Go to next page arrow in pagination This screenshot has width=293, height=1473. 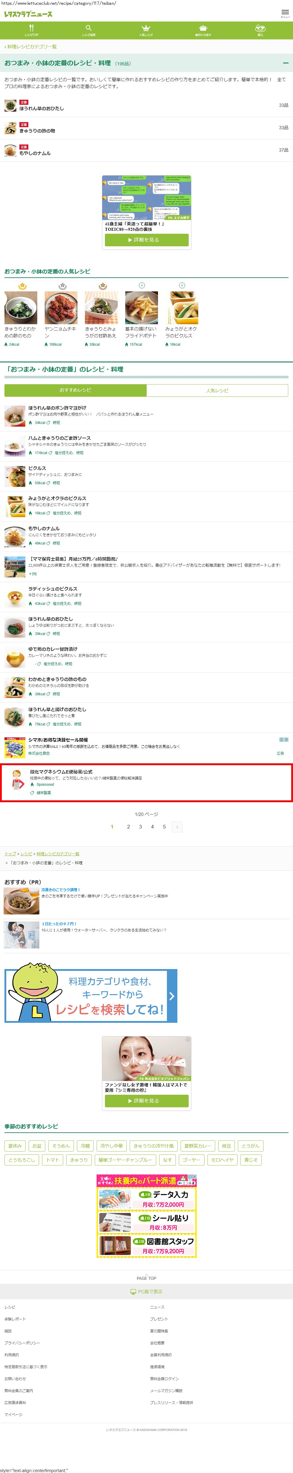tap(177, 826)
